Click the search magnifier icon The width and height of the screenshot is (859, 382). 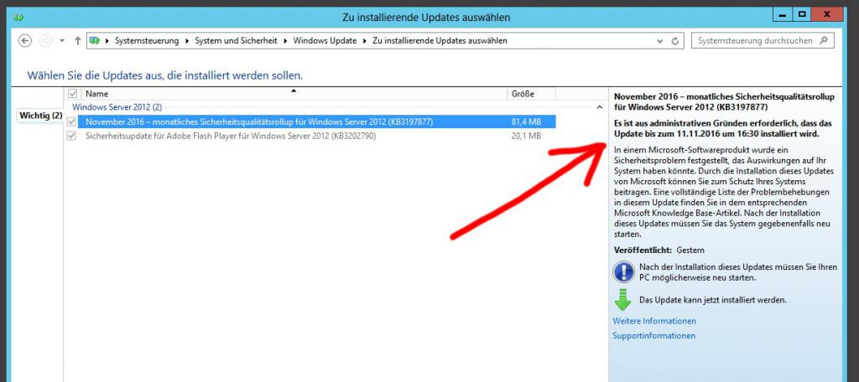[824, 41]
